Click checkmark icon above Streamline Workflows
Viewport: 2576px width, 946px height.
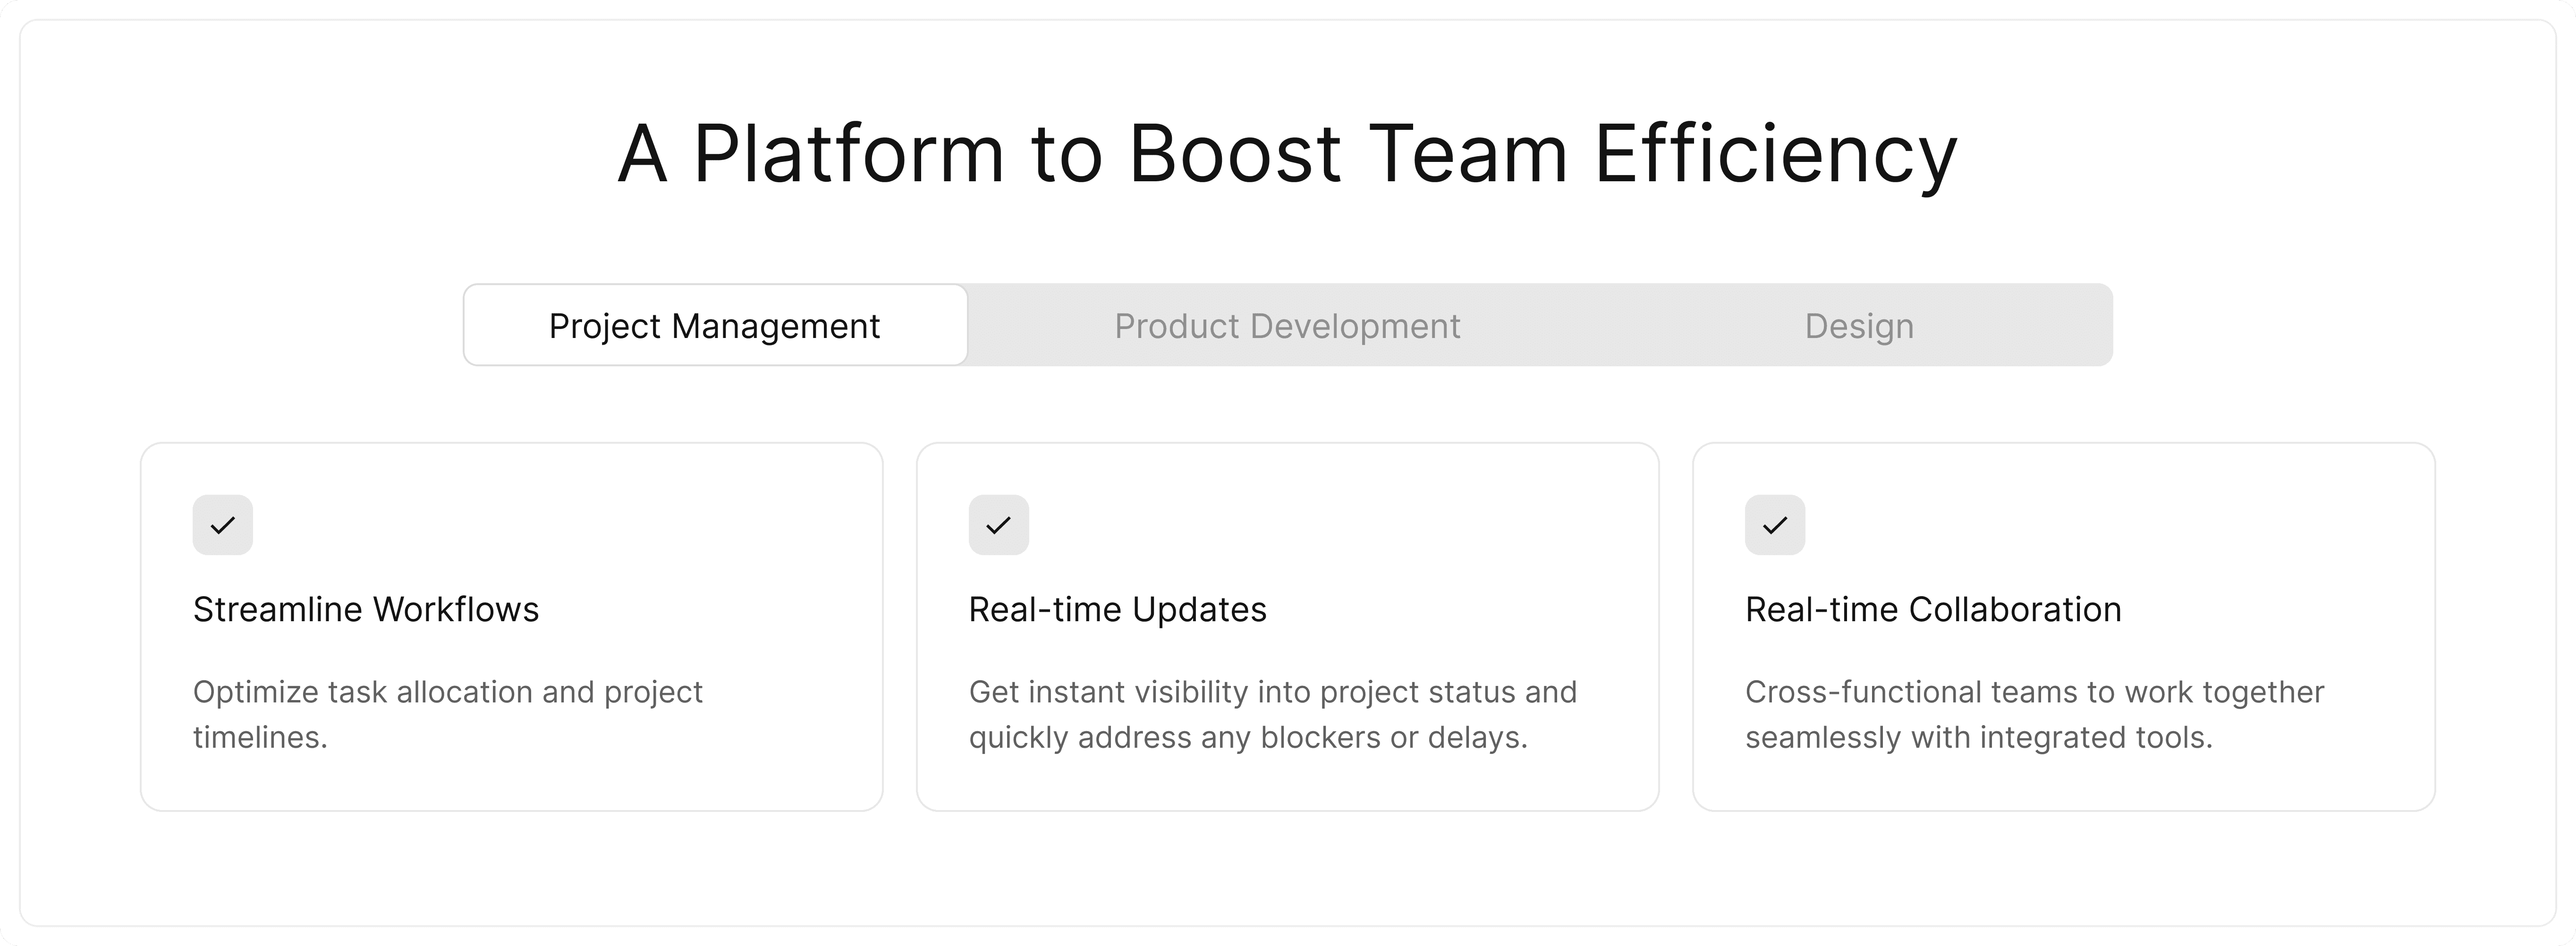pyautogui.click(x=222, y=525)
